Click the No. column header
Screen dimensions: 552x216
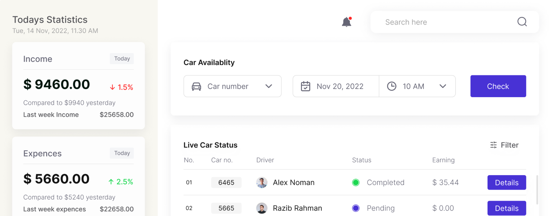[x=189, y=160]
